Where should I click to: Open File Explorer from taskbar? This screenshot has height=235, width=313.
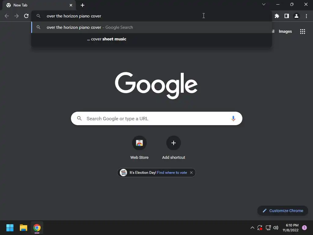pos(23,228)
